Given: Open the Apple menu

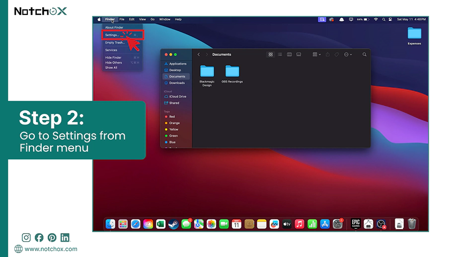Looking at the screenshot, I should pyautogui.click(x=99, y=19).
